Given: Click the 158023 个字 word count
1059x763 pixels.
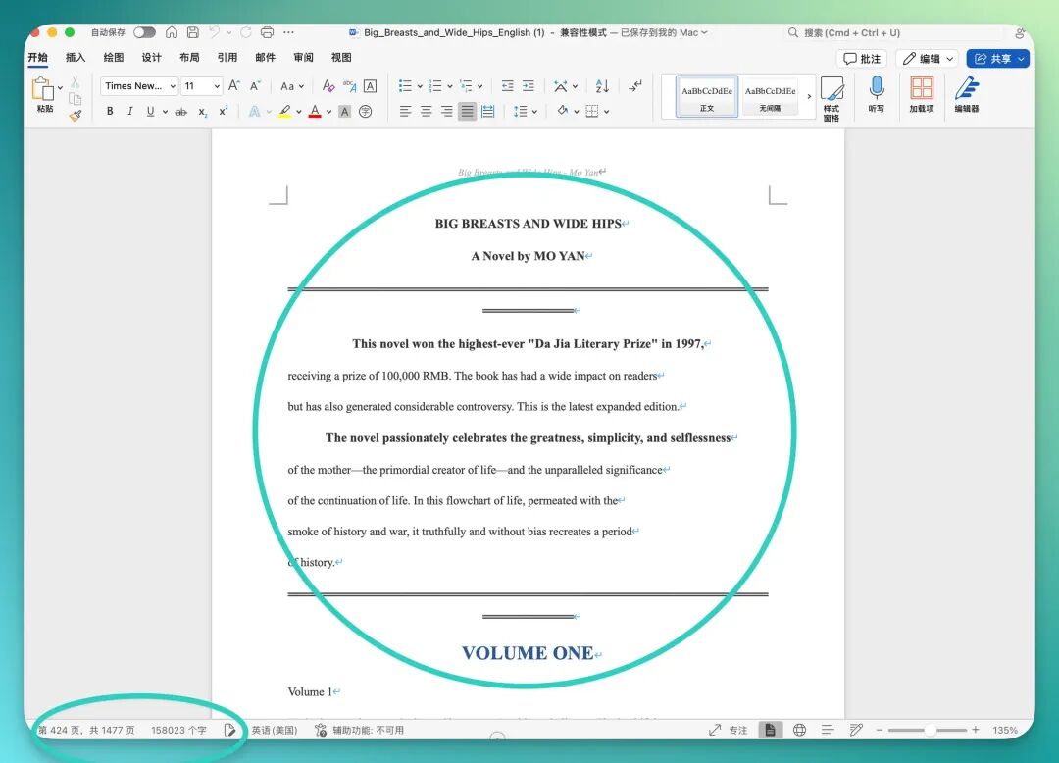Looking at the screenshot, I should (178, 730).
